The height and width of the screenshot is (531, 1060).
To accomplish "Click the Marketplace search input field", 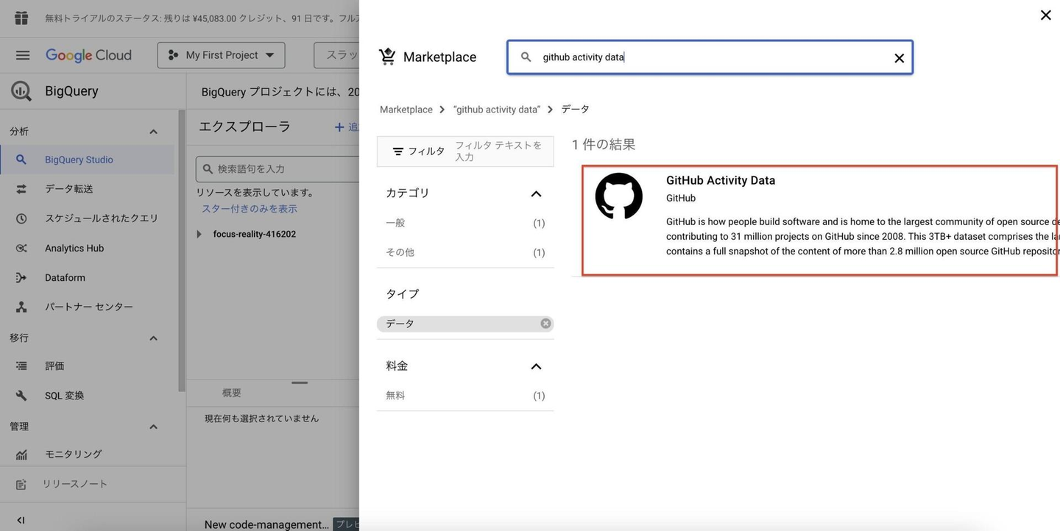I will tap(710, 57).
